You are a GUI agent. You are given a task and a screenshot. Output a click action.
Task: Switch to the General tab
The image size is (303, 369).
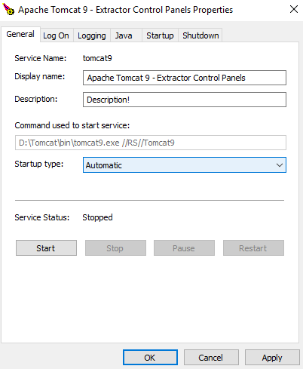(20, 34)
